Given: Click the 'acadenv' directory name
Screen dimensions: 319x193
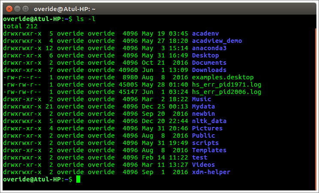Looking at the screenshot, I should (x=205, y=33).
